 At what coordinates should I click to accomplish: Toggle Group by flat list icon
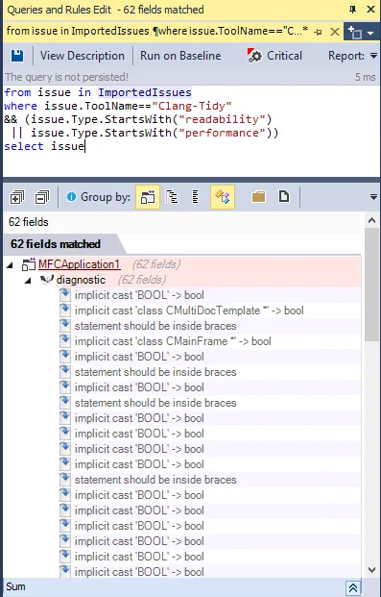click(x=196, y=197)
